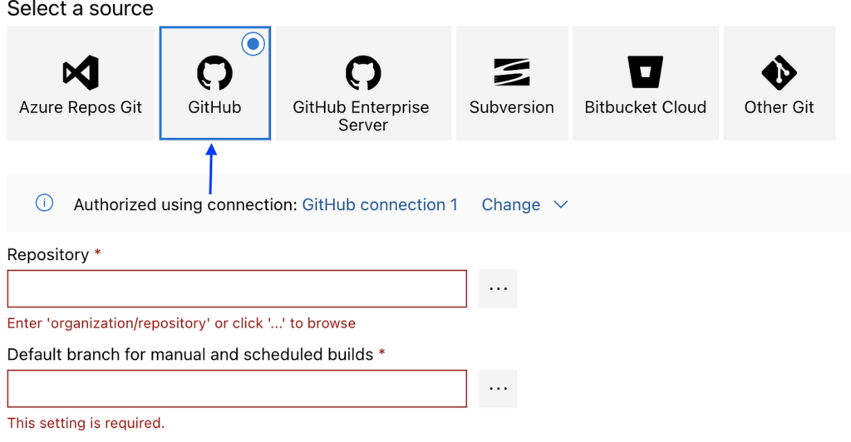This screenshot has width=851, height=442.
Task: Open the GitHub connection 1 link
Action: (380, 204)
